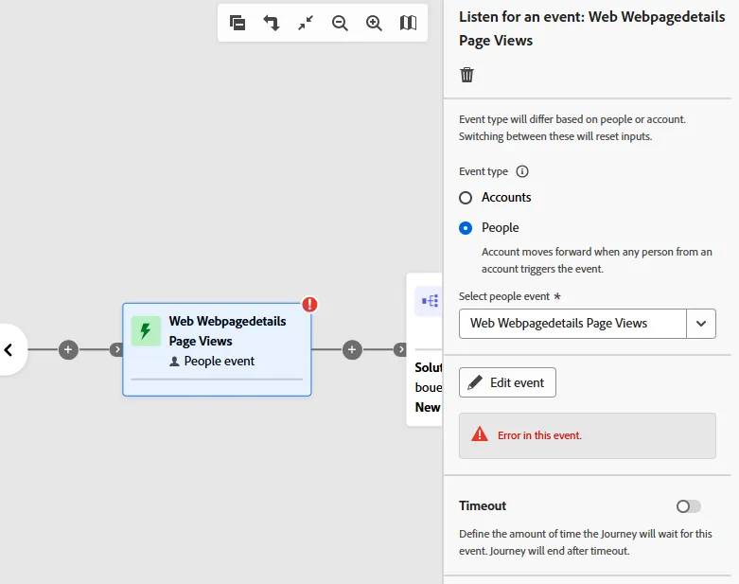This screenshot has width=739, height=584.
Task: Click the red warning triangle icon
Action: click(480, 434)
